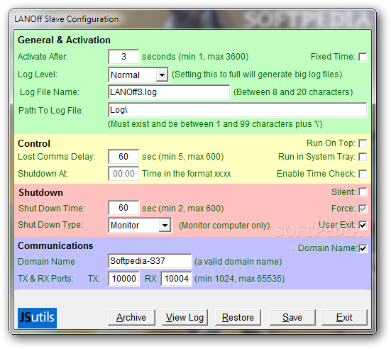Edit the Lost Comms Delay field

pyautogui.click(x=123, y=157)
